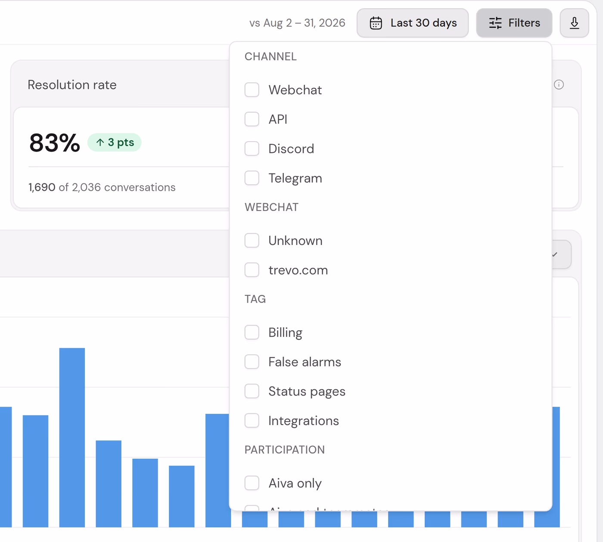Click the '1,690 of 2,036 conversations' text
This screenshot has height=542, width=603.
[102, 187]
